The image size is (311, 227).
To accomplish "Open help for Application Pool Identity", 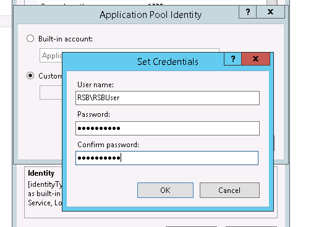I will (x=248, y=12).
